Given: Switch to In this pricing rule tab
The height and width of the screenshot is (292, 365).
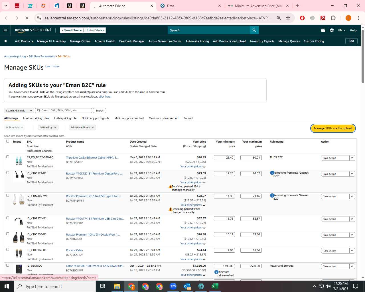Looking at the screenshot, I should (65, 118).
